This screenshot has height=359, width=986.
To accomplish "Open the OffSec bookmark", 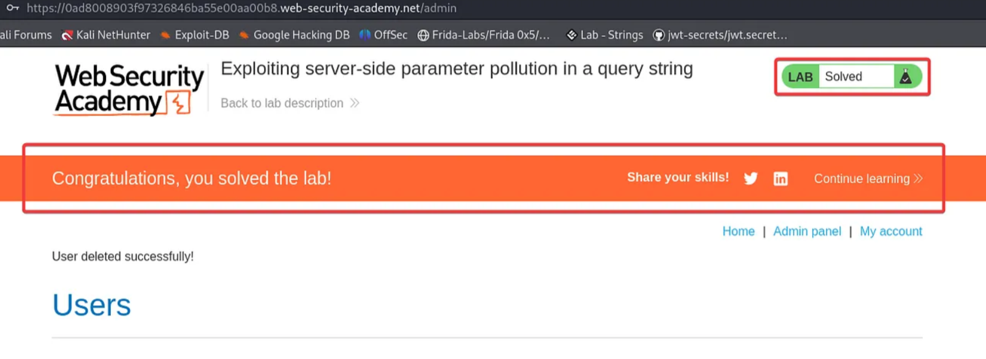I will (383, 35).
